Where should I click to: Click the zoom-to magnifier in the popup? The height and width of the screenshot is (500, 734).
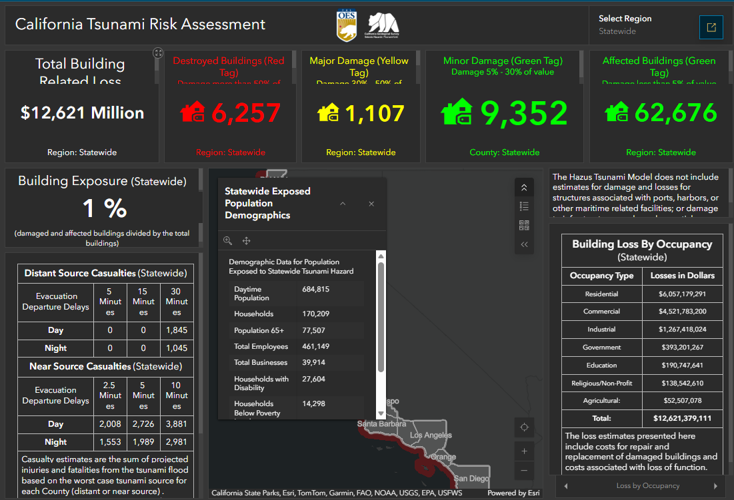pyautogui.click(x=228, y=241)
